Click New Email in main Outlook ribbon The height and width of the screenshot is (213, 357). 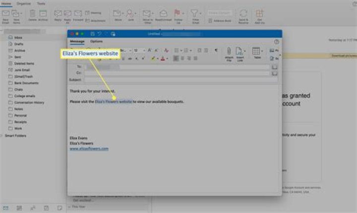coord(5,16)
